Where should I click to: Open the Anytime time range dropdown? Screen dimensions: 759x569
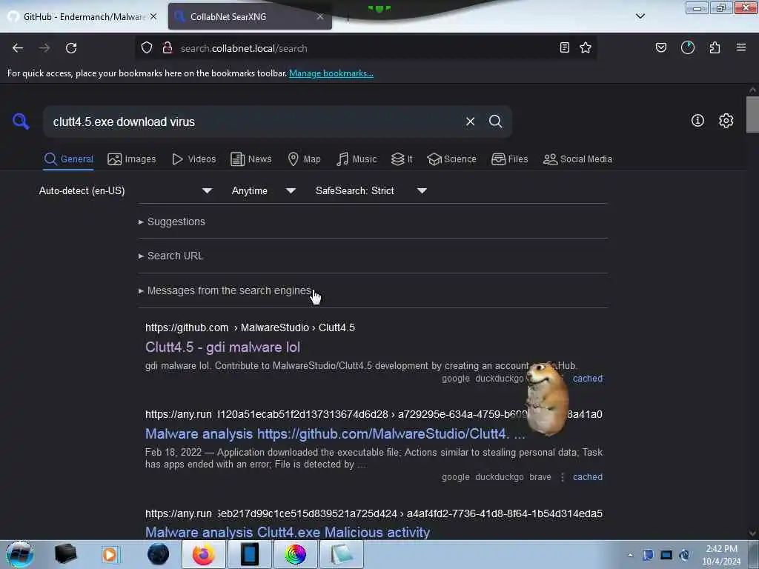tap(263, 190)
